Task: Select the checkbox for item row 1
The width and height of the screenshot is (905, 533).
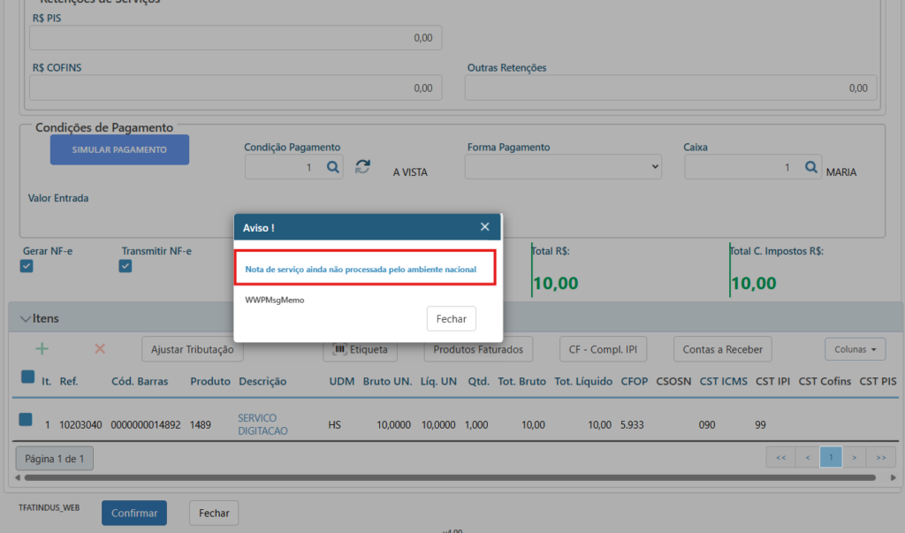Action: (x=27, y=420)
